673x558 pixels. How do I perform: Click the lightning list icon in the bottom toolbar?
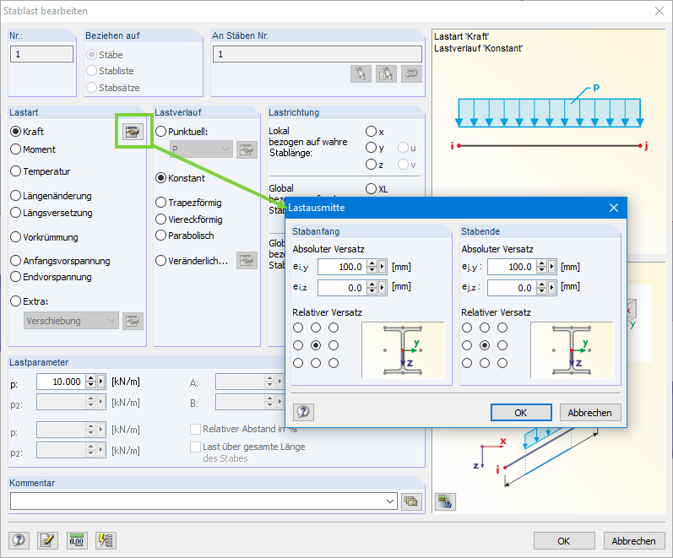(106, 540)
